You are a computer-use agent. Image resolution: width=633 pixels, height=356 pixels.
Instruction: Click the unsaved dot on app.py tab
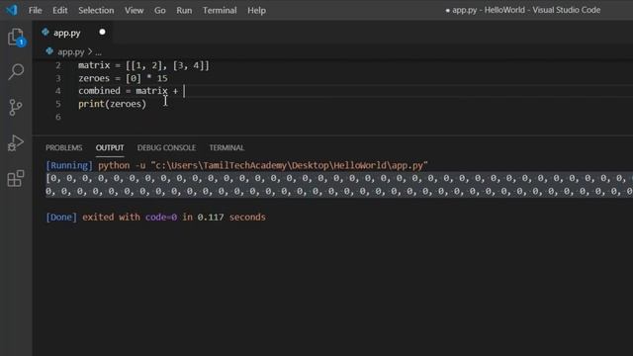(x=102, y=32)
